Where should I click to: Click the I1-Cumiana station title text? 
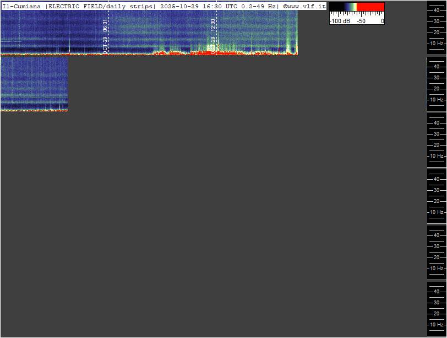click(22, 6)
